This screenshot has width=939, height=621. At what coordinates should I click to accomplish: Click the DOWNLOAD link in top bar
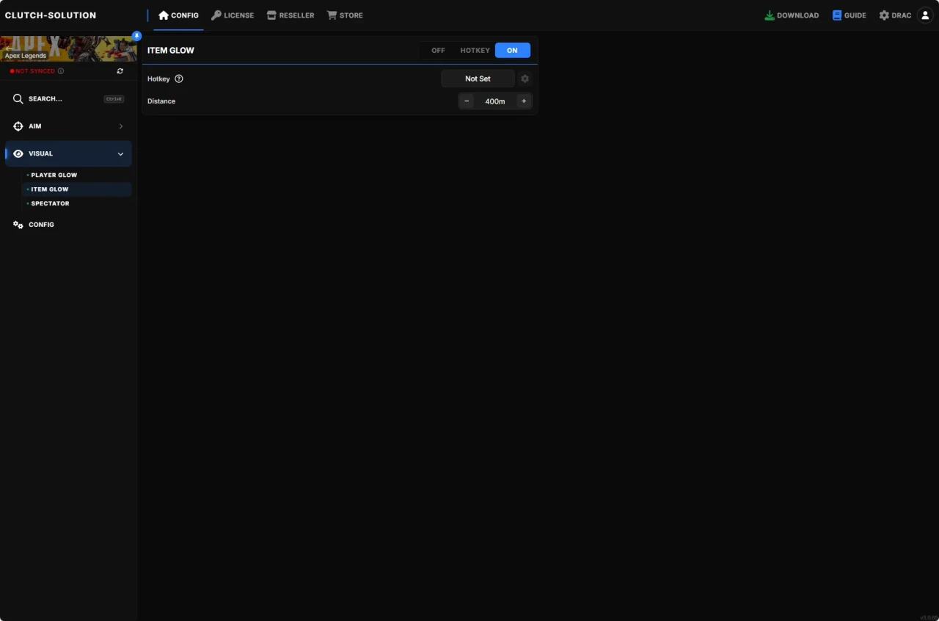792,15
